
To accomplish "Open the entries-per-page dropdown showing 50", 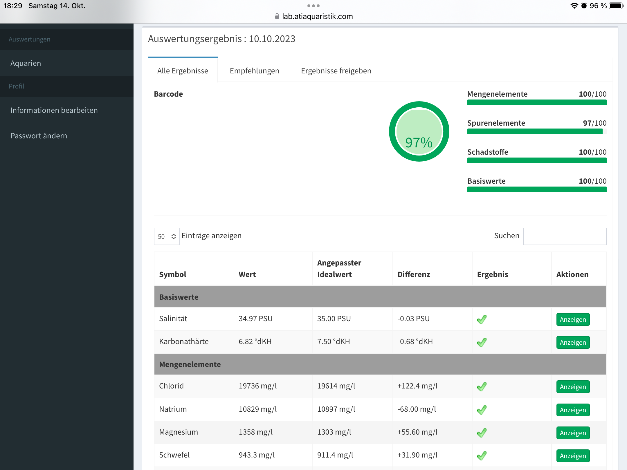I will 167,236.
